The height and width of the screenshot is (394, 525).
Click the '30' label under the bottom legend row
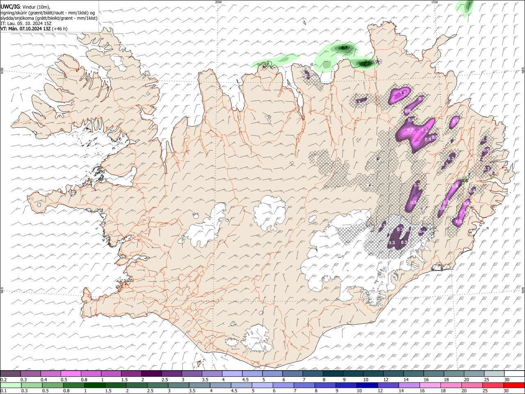pos(506,391)
